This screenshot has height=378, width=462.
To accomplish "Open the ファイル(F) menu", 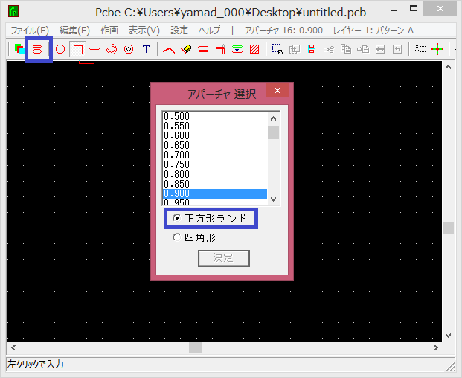I will [x=30, y=31].
